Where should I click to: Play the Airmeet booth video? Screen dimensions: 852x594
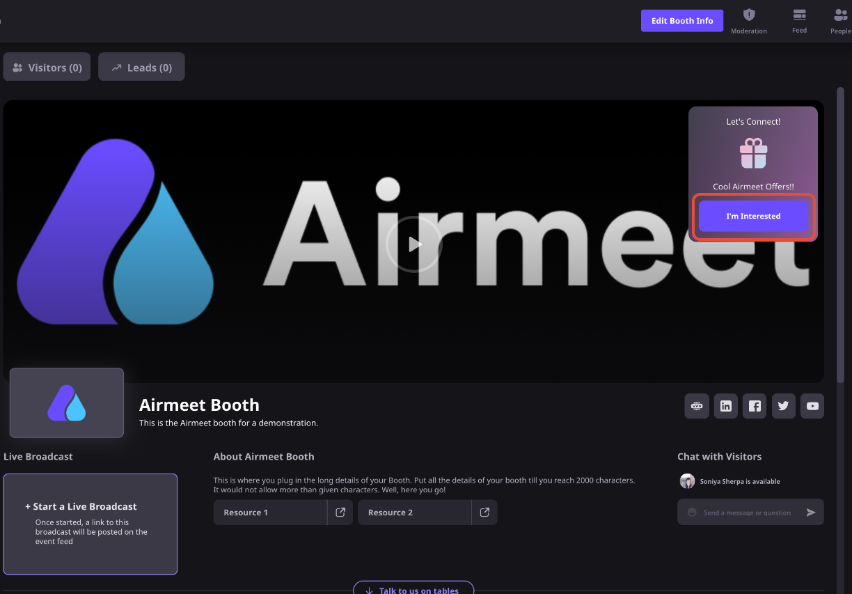point(414,244)
